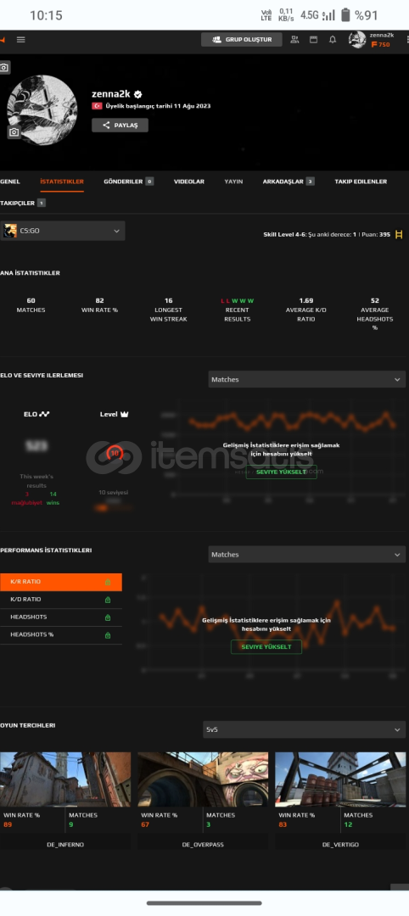This screenshot has height=916, width=409.
Task: Open the GÖNDERİLER tab
Action: pos(128,182)
